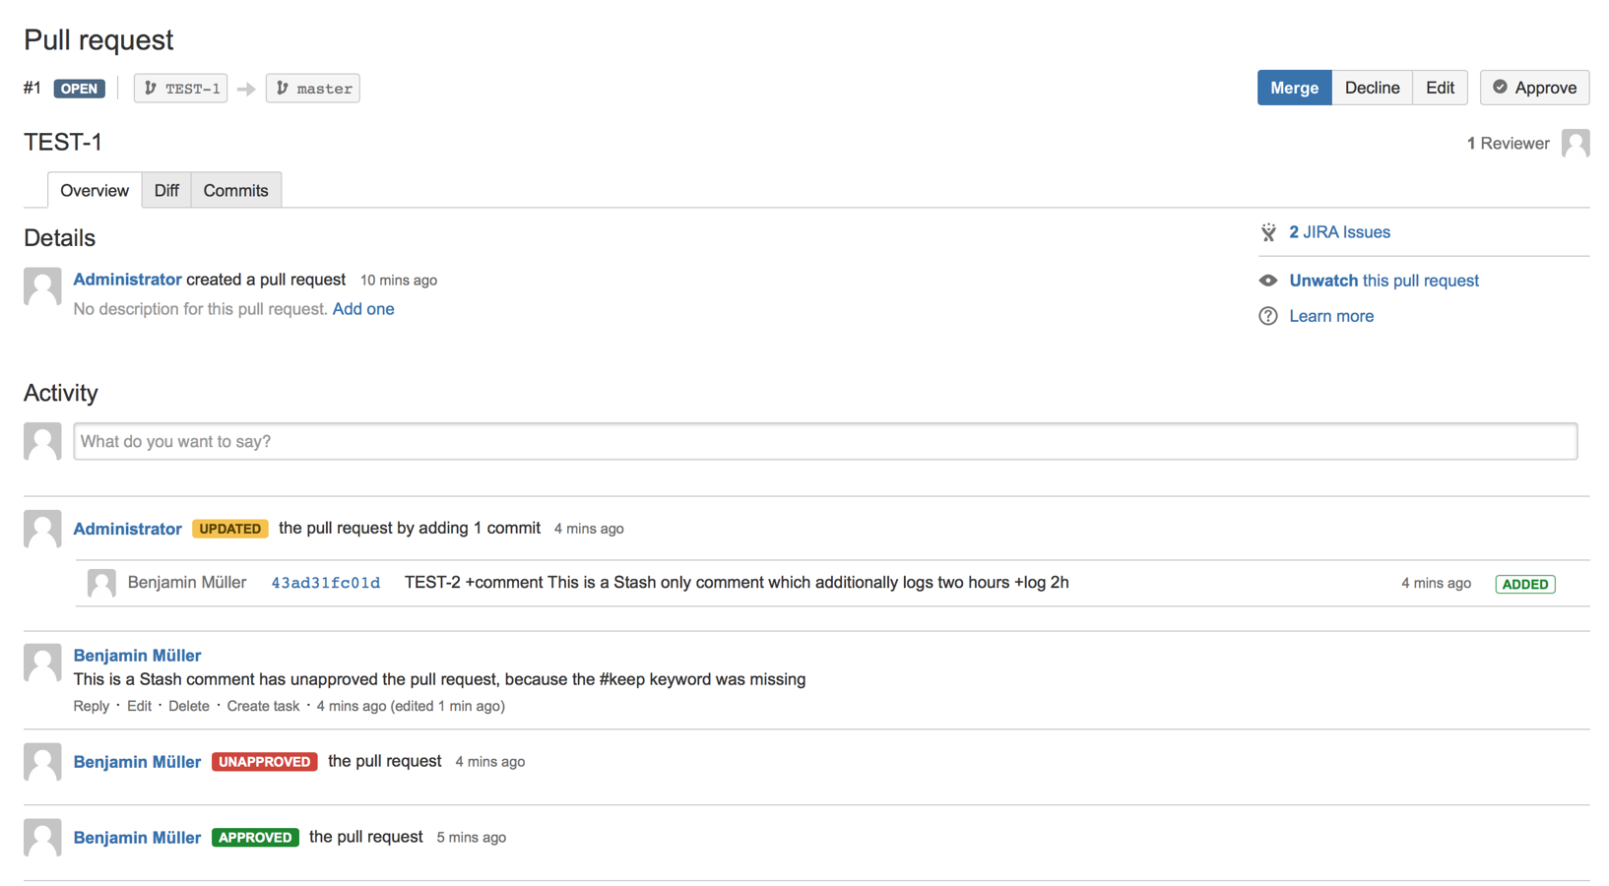1609x886 pixels.
Task: Click Benjamin Müller's avatar in the commit row
Action: coord(101,583)
